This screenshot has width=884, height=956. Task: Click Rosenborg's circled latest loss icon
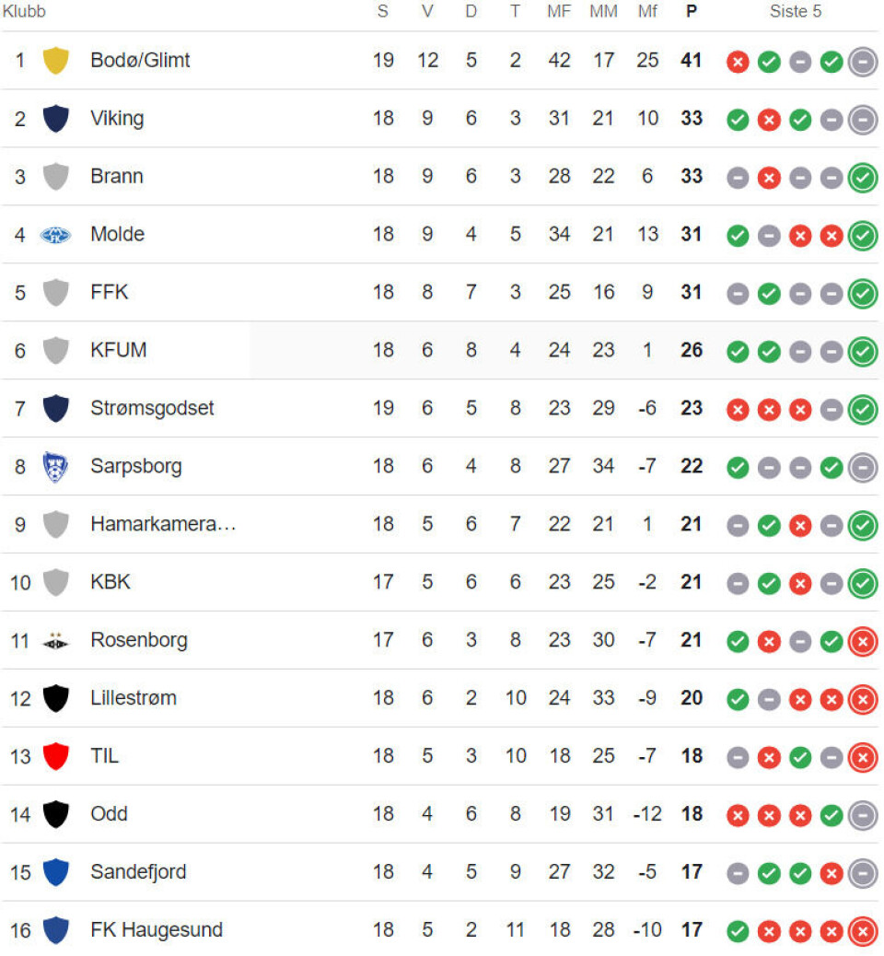[x=863, y=641]
